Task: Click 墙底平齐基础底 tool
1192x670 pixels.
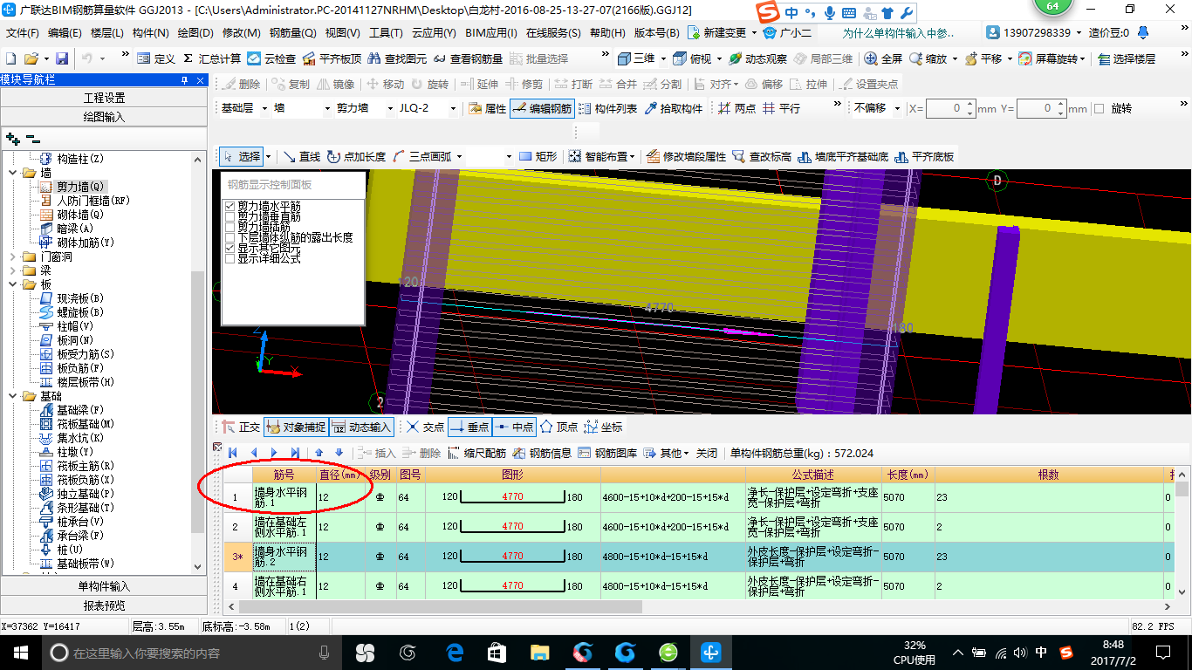Action: 843,157
